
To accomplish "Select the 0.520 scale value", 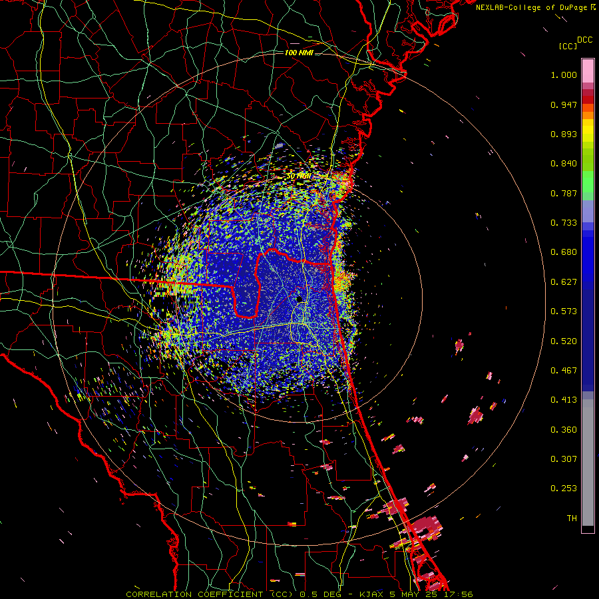I will pyautogui.click(x=564, y=341).
